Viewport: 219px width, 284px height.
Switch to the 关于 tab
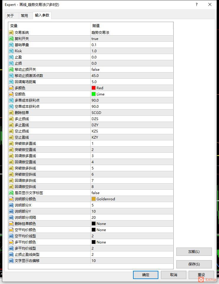(10, 16)
